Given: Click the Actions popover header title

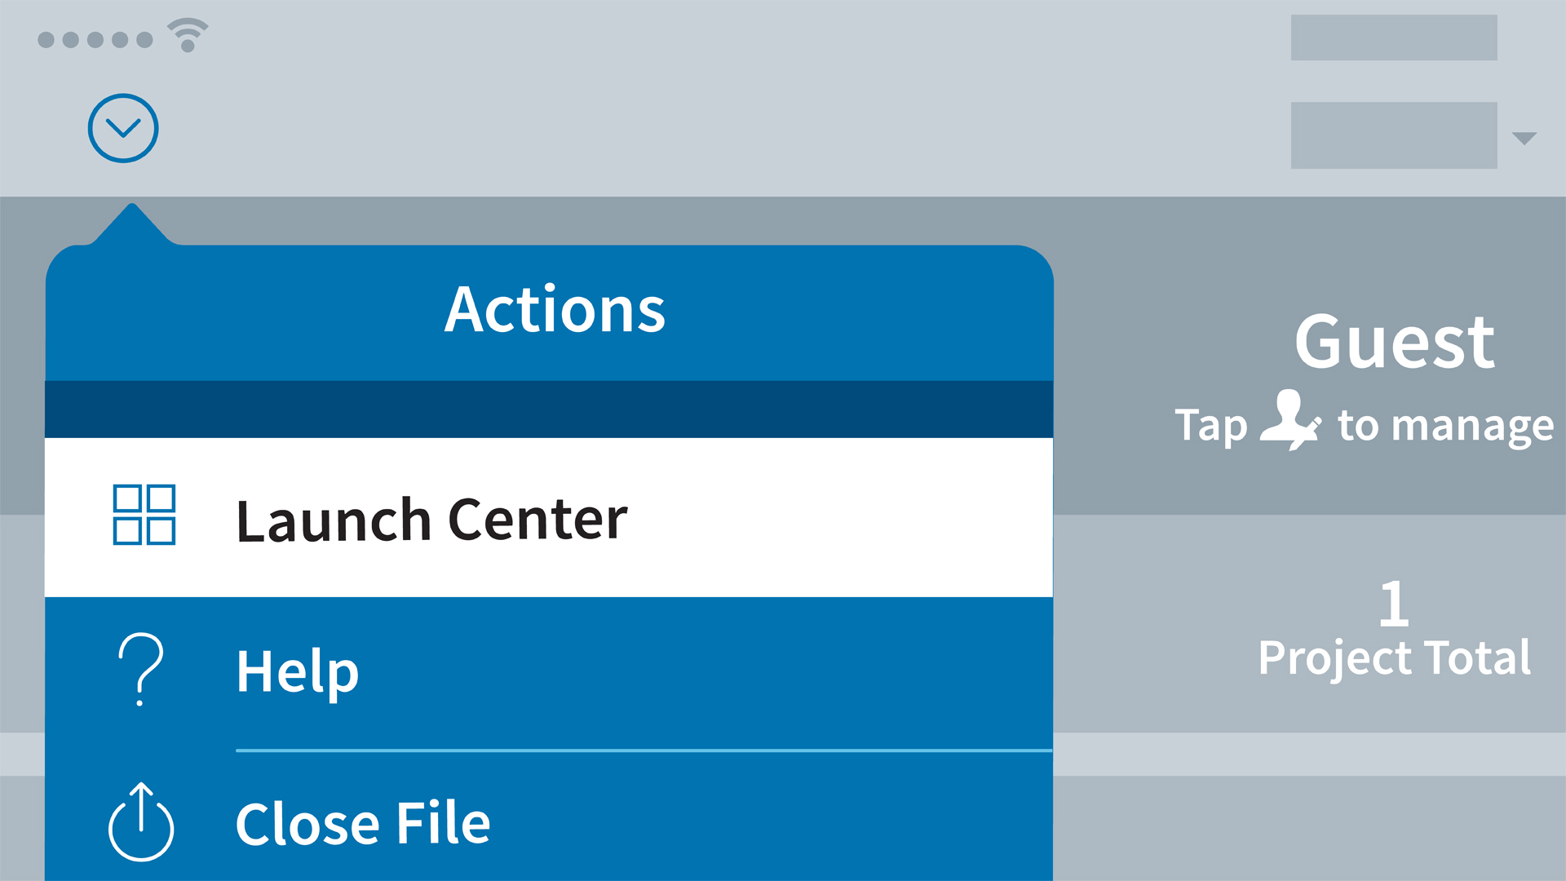Looking at the screenshot, I should click(555, 310).
